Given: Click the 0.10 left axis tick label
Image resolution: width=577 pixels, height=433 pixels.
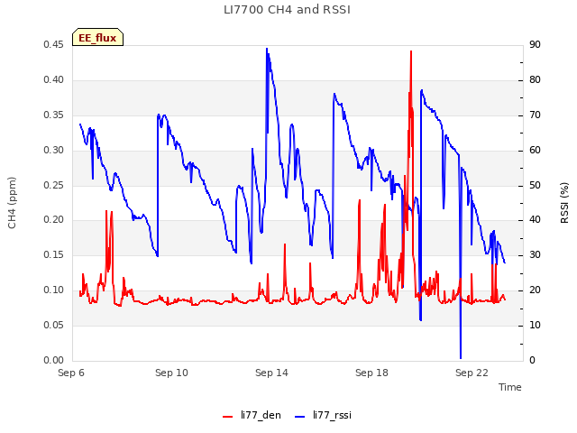Looking at the screenshot, I should (53, 290).
